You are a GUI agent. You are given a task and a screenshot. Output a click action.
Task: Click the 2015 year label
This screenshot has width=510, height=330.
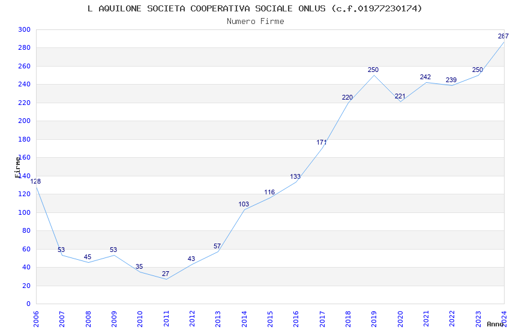point(270,319)
